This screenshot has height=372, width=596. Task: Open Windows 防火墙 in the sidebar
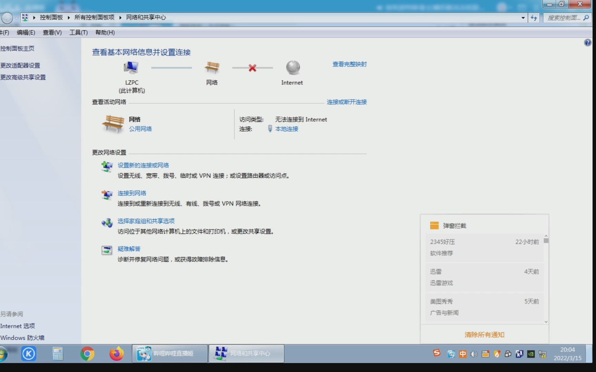click(22, 338)
